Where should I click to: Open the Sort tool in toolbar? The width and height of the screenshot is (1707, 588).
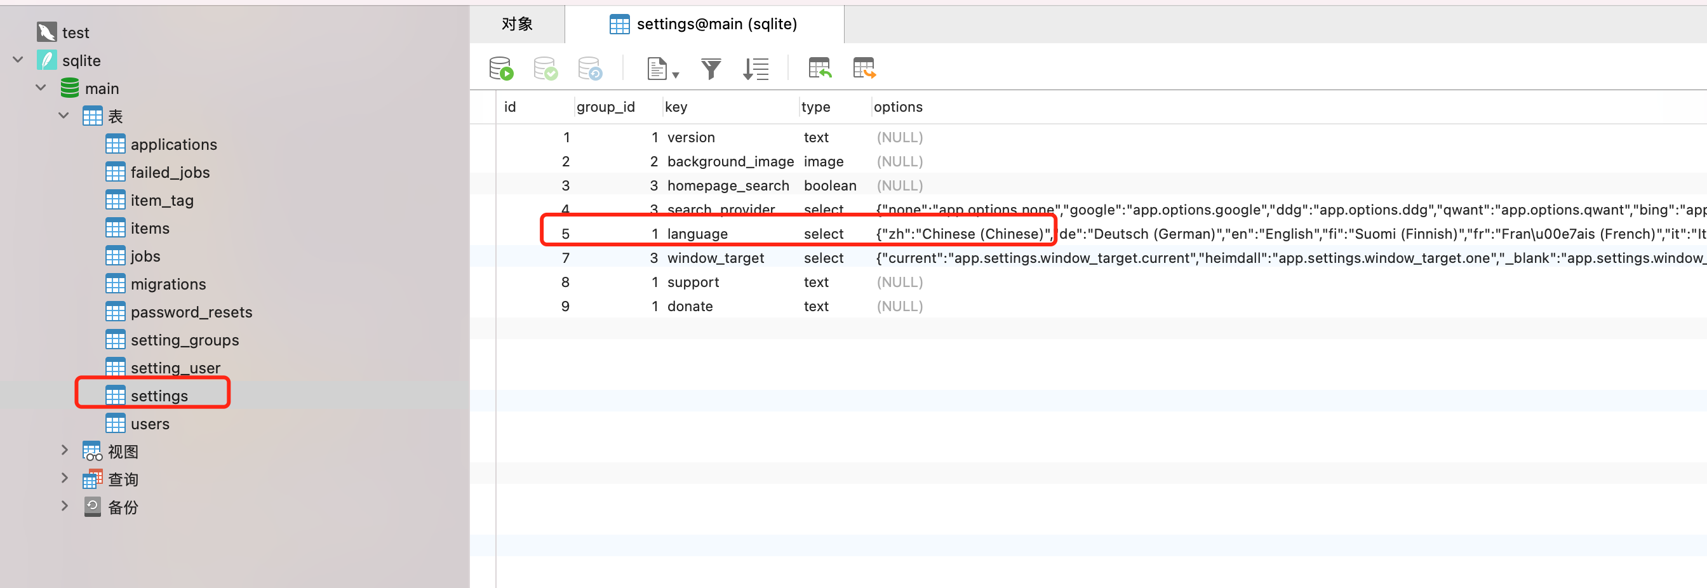[756, 69]
